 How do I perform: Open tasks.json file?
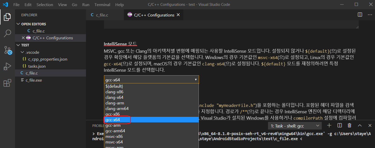pos(51,66)
